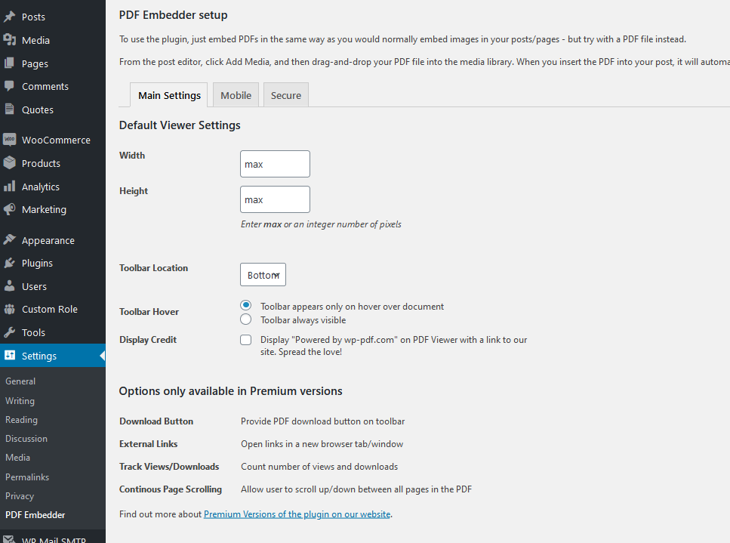Click the Custom Role group icon

click(x=9, y=309)
